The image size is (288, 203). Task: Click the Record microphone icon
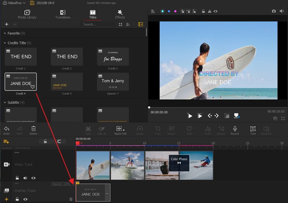(x=235, y=129)
